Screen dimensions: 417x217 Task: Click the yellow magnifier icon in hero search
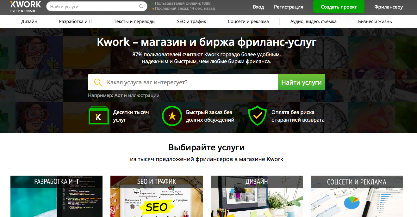(x=98, y=82)
